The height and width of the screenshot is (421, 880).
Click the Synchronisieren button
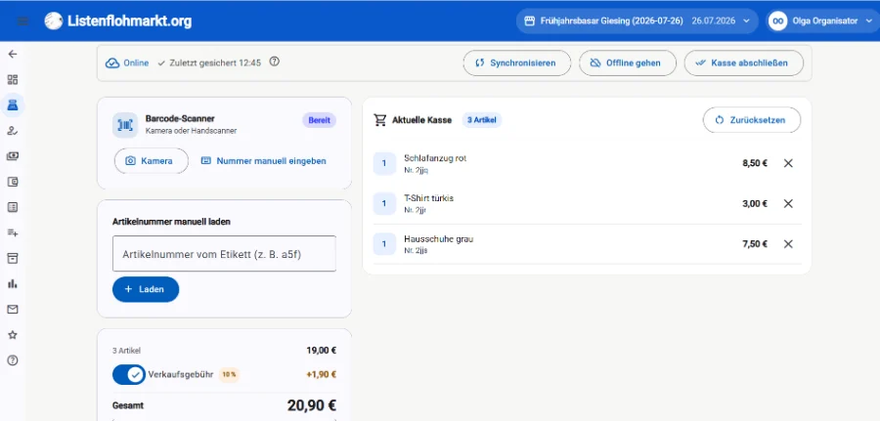coord(517,63)
